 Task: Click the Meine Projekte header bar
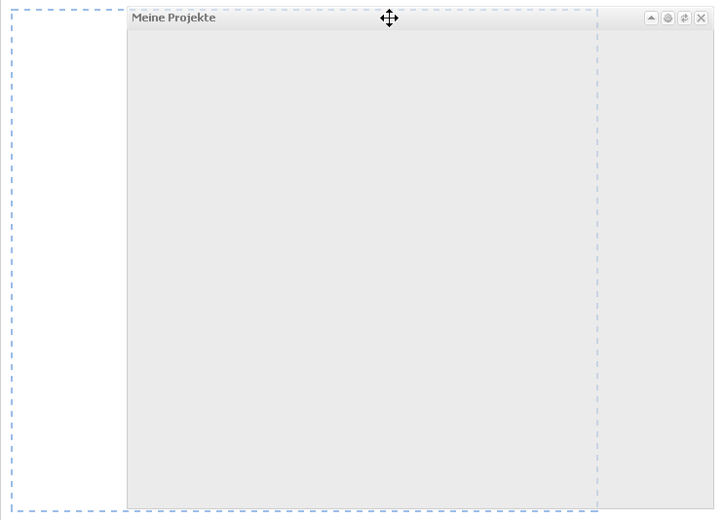(x=420, y=19)
